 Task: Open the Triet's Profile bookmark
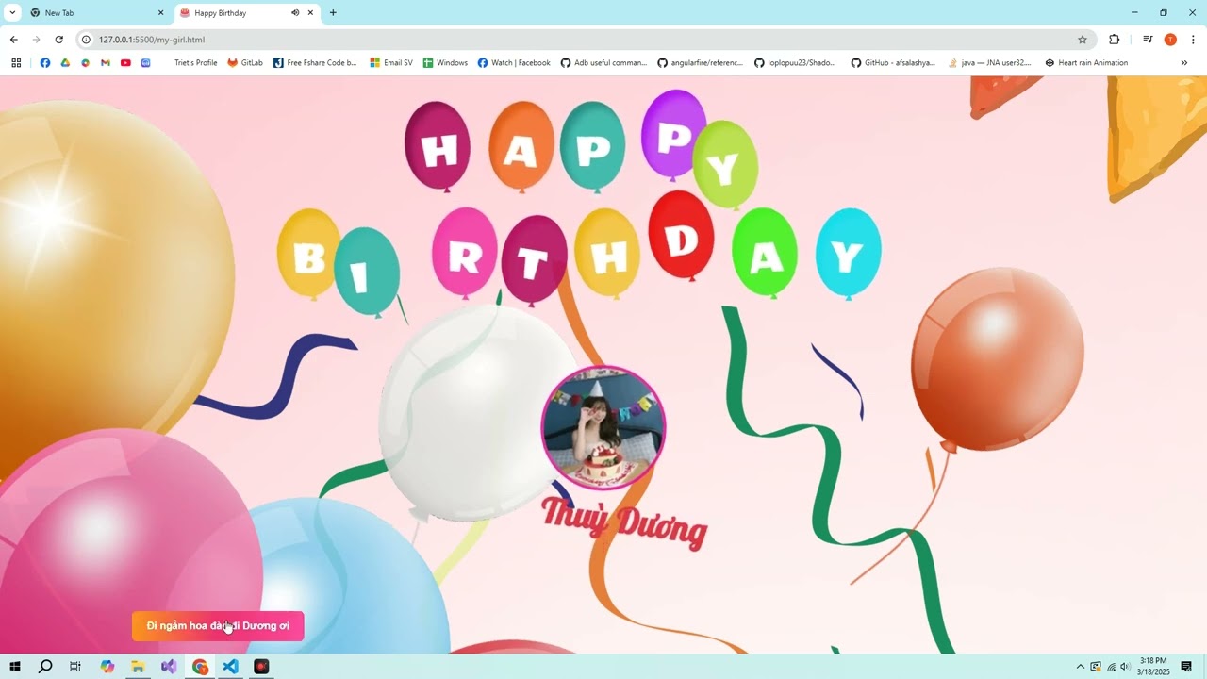click(x=195, y=63)
